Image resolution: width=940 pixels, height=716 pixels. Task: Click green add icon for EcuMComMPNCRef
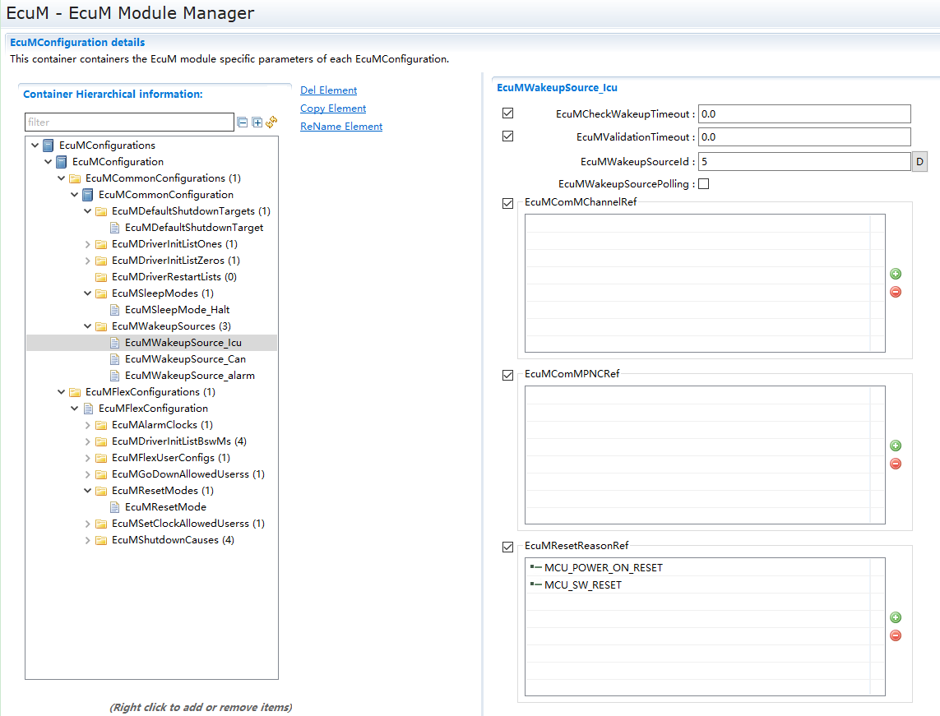896,446
